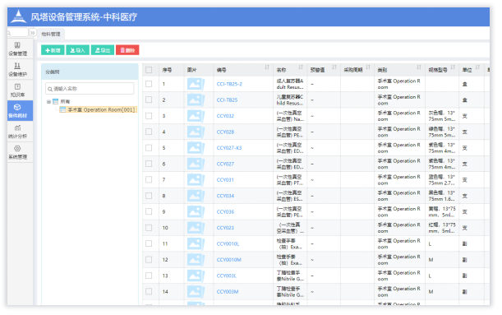Screen dimensions: 502x315
Task: Open image thumbnail for CCI-TB25 row
Action: pos(196,100)
